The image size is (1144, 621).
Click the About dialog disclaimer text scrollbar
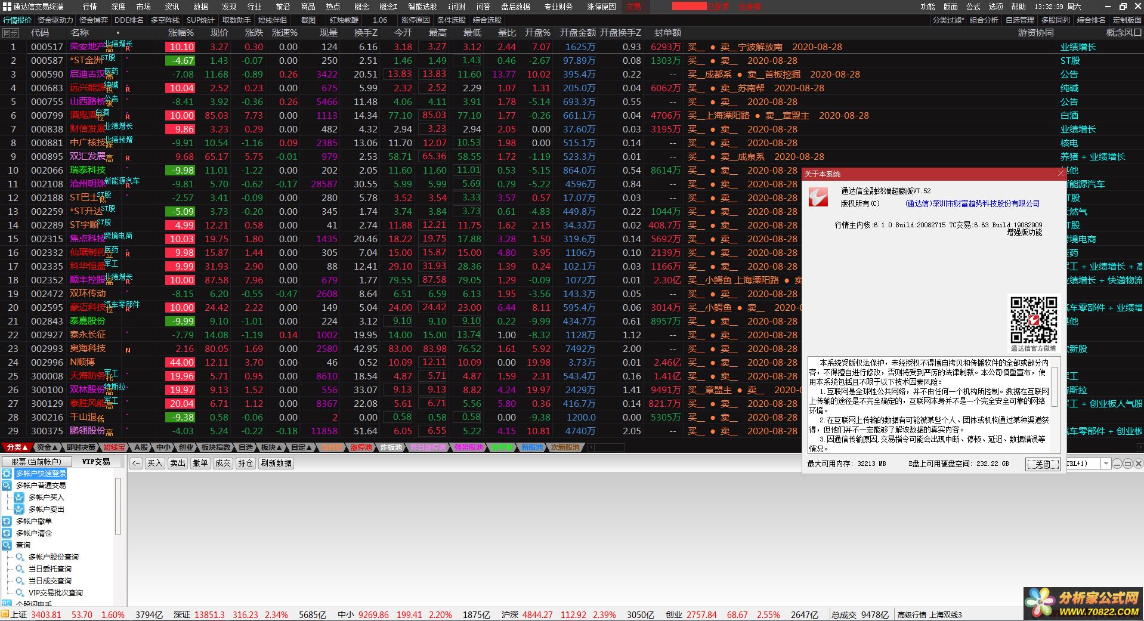[x=1055, y=387]
